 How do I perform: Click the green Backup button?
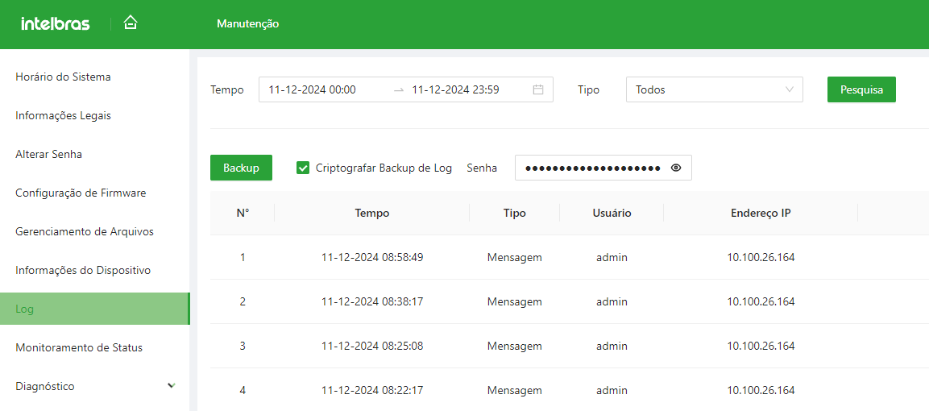click(241, 168)
